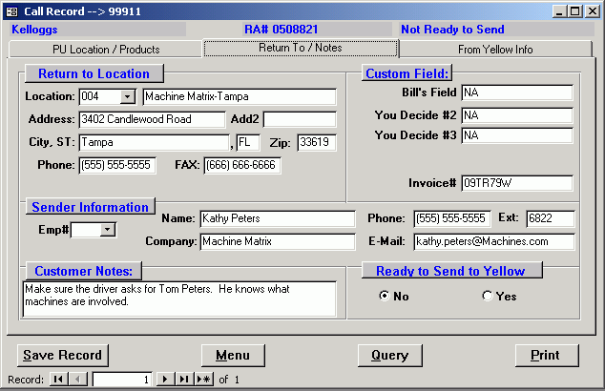Screen dimensions: 605x391
Task: Select the No radio button
Action: click(384, 296)
